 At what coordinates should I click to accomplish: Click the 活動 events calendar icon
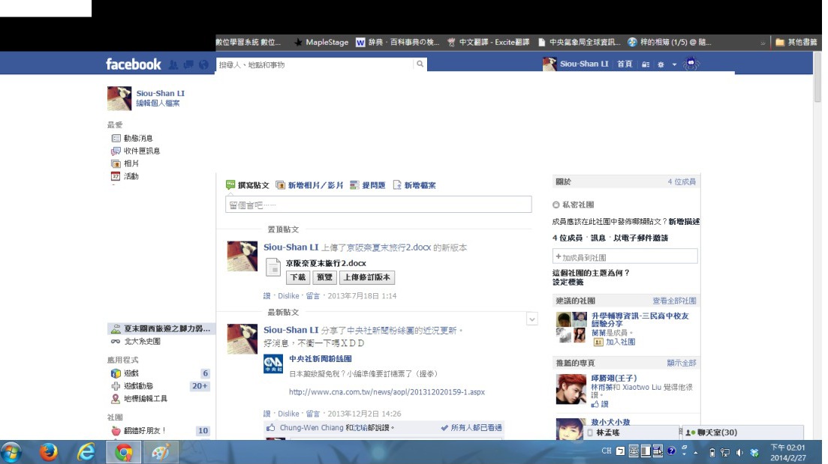pos(116,176)
